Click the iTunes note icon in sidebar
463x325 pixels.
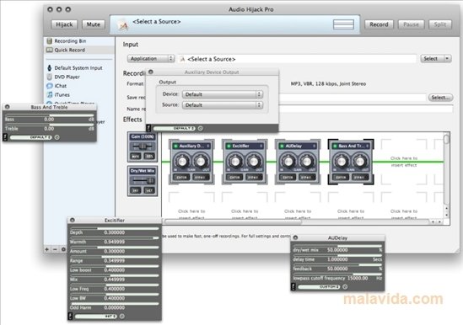pyautogui.click(x=50, y=94)
